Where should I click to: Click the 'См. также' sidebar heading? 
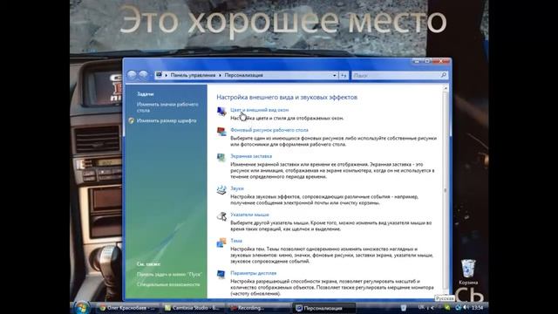pos(148,264)
